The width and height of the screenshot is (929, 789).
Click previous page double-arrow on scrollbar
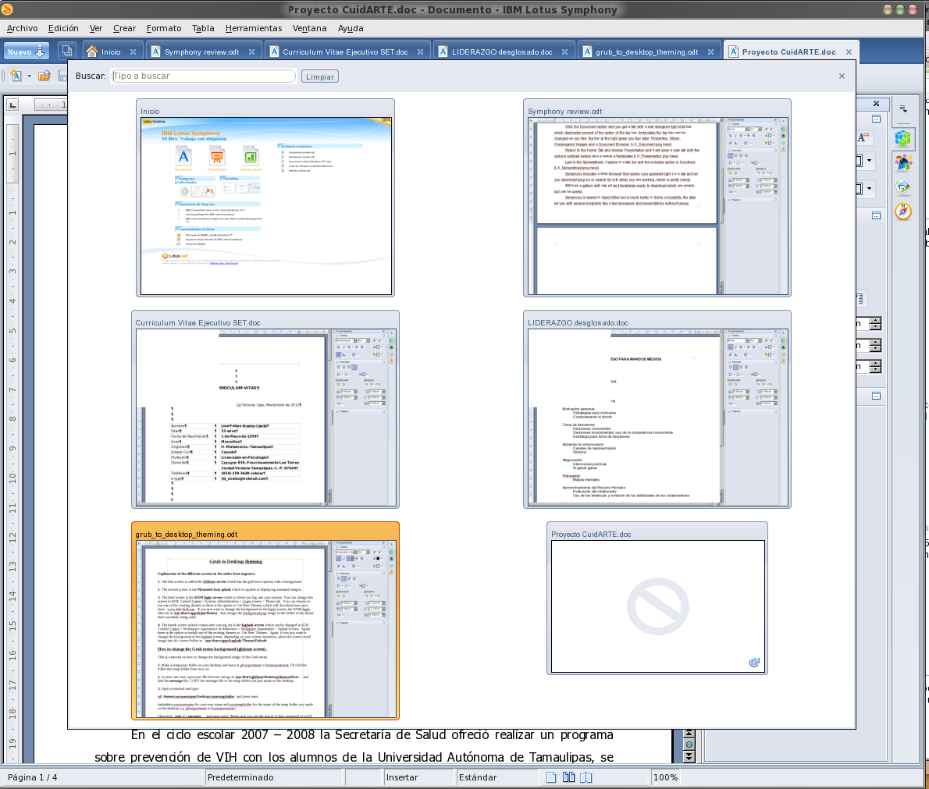[x=689, y=734]
